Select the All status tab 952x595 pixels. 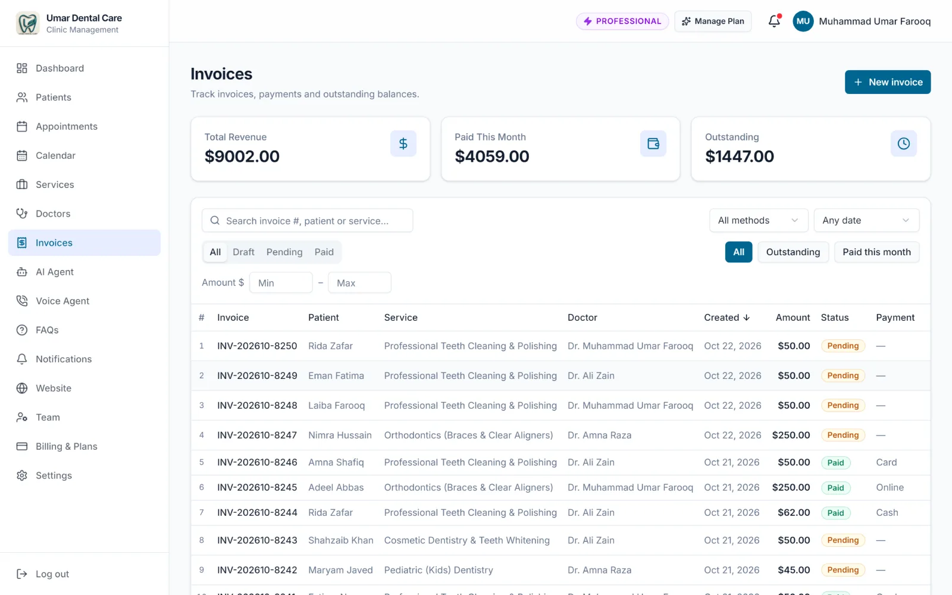click(215, 252)
